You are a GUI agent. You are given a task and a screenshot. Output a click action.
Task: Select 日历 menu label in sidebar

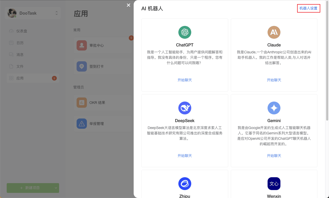[20, 43]
